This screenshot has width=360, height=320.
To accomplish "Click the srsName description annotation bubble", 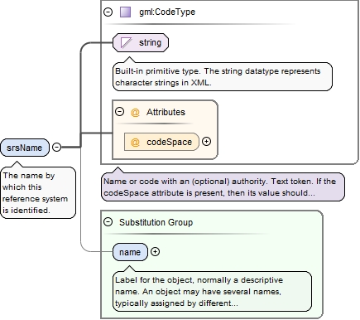I will [x=38, y=192].
